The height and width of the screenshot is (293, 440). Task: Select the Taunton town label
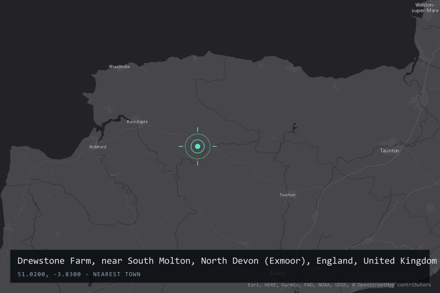390,151
